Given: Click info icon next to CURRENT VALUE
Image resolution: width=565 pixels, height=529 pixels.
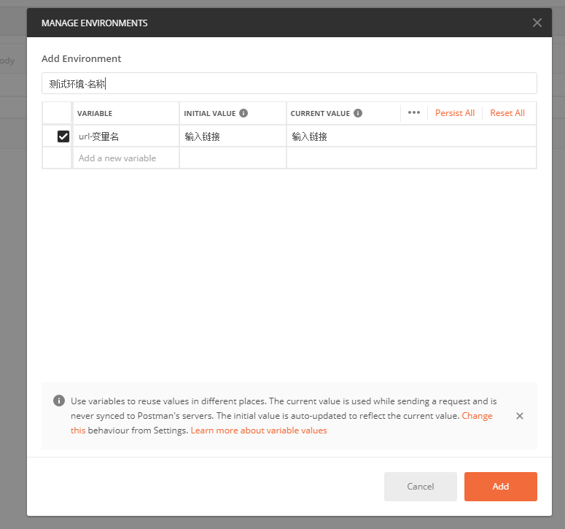Looking at the screenshot, I should [357, 114].
